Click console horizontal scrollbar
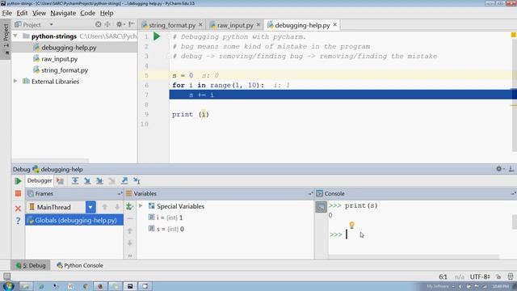 414,256
